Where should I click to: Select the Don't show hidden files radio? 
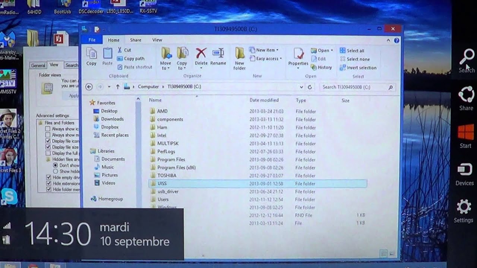click(55, 165)
